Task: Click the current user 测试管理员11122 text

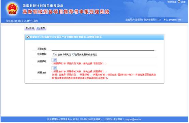Action: click(x=152, y=20)
